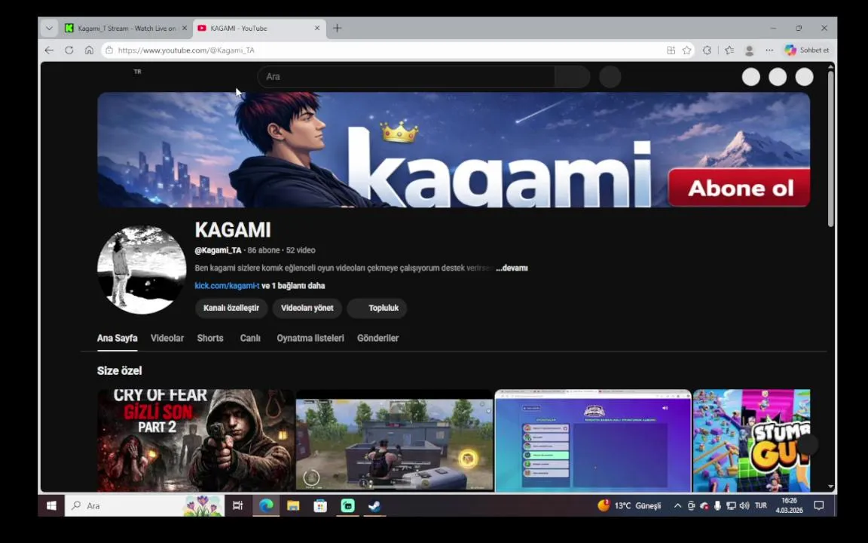Switch to the Gönderiler tab
This screenshot has width=868, height=543.
pyautogui.click(x=378, y=338)
